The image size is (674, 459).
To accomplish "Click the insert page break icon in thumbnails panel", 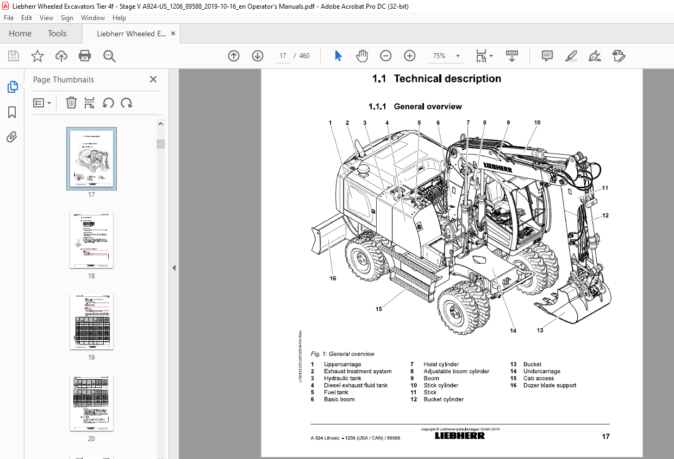I will tap(90, 103).
